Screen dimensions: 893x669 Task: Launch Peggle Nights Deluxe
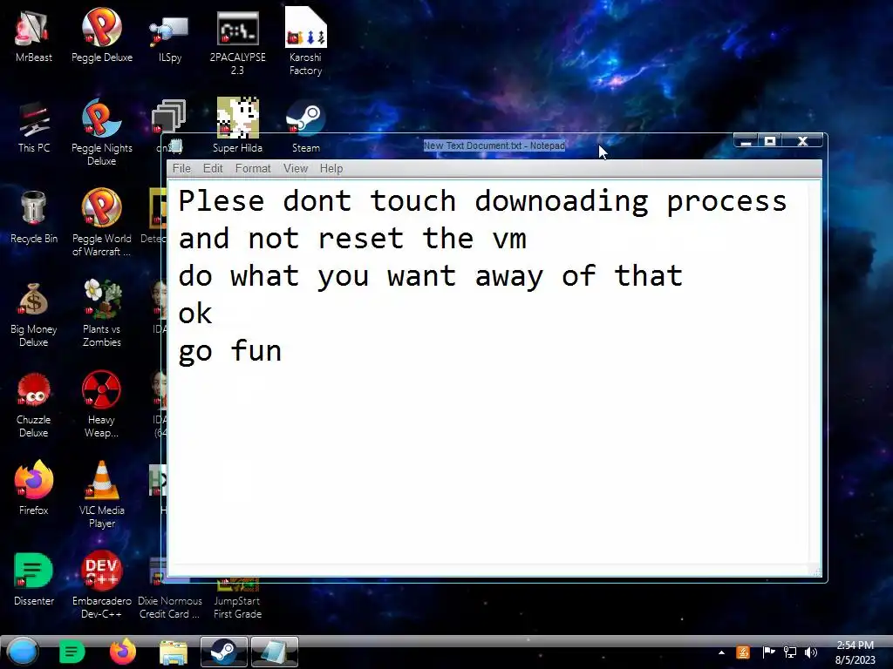tap(101, 132)
